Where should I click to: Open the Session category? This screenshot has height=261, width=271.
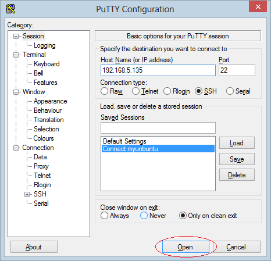(33, 36)
